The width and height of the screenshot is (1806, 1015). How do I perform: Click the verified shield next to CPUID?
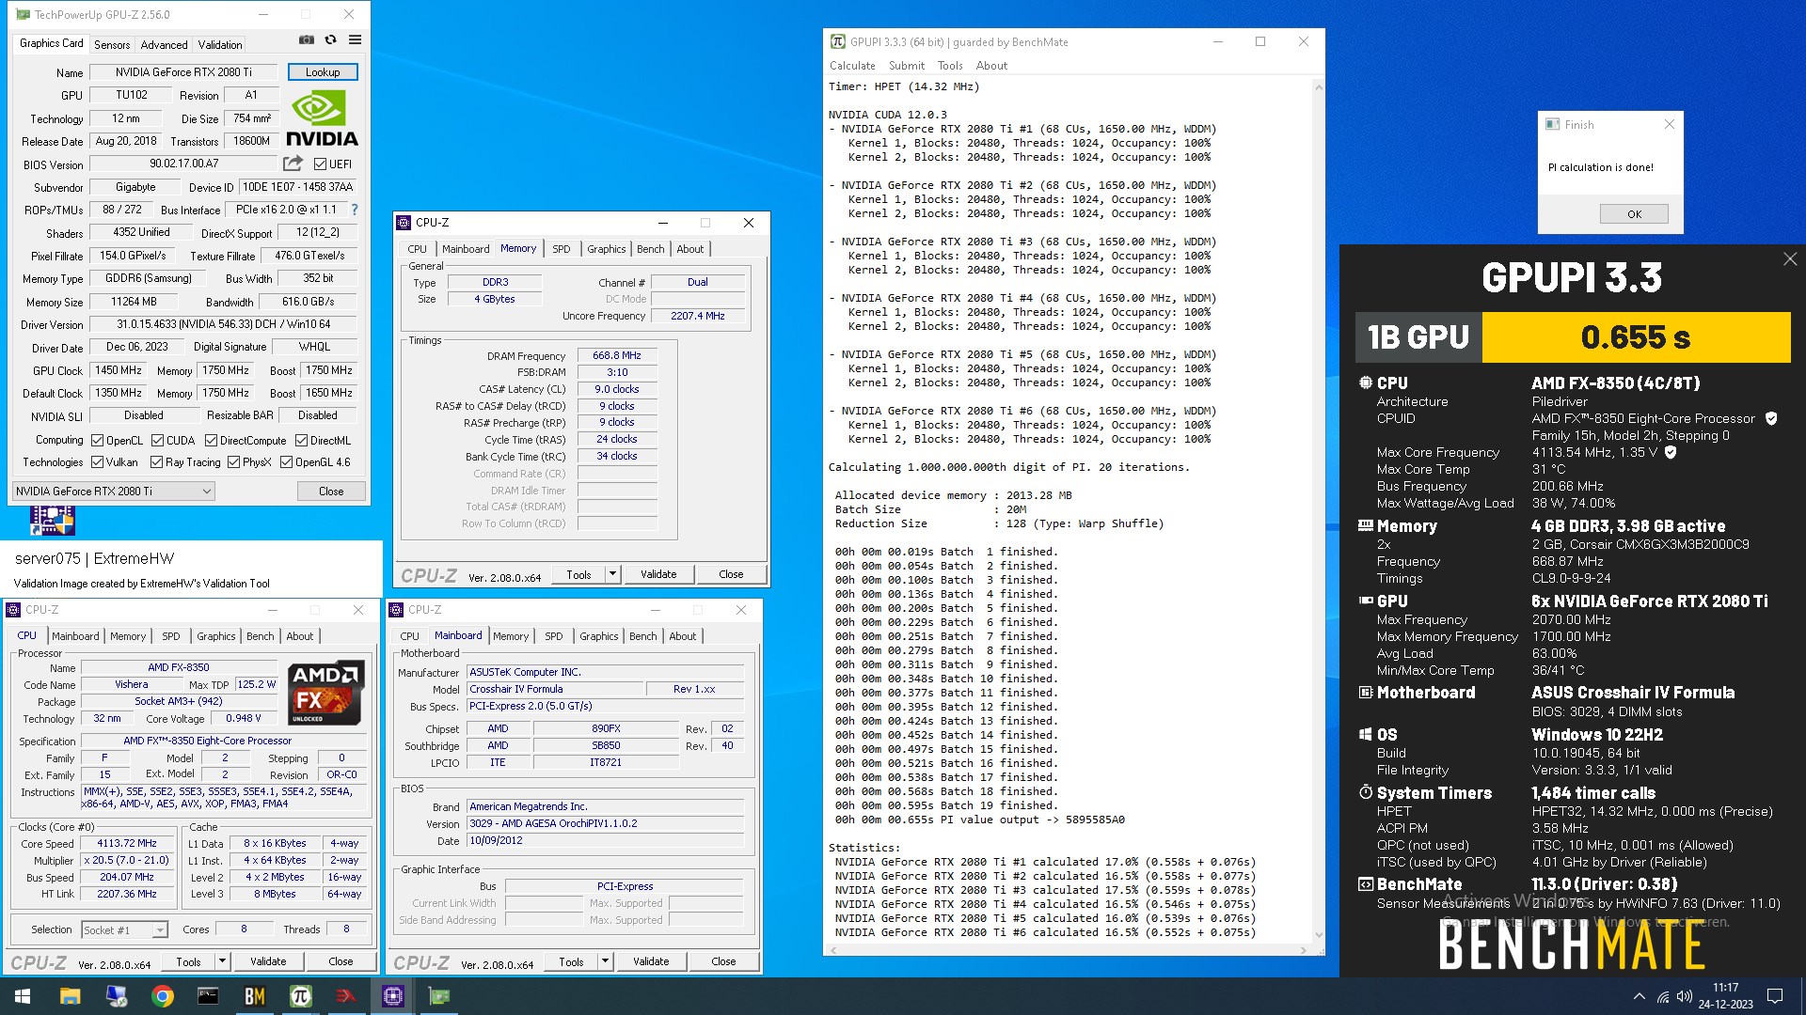pyautogui.click(x=1771, y=418)
